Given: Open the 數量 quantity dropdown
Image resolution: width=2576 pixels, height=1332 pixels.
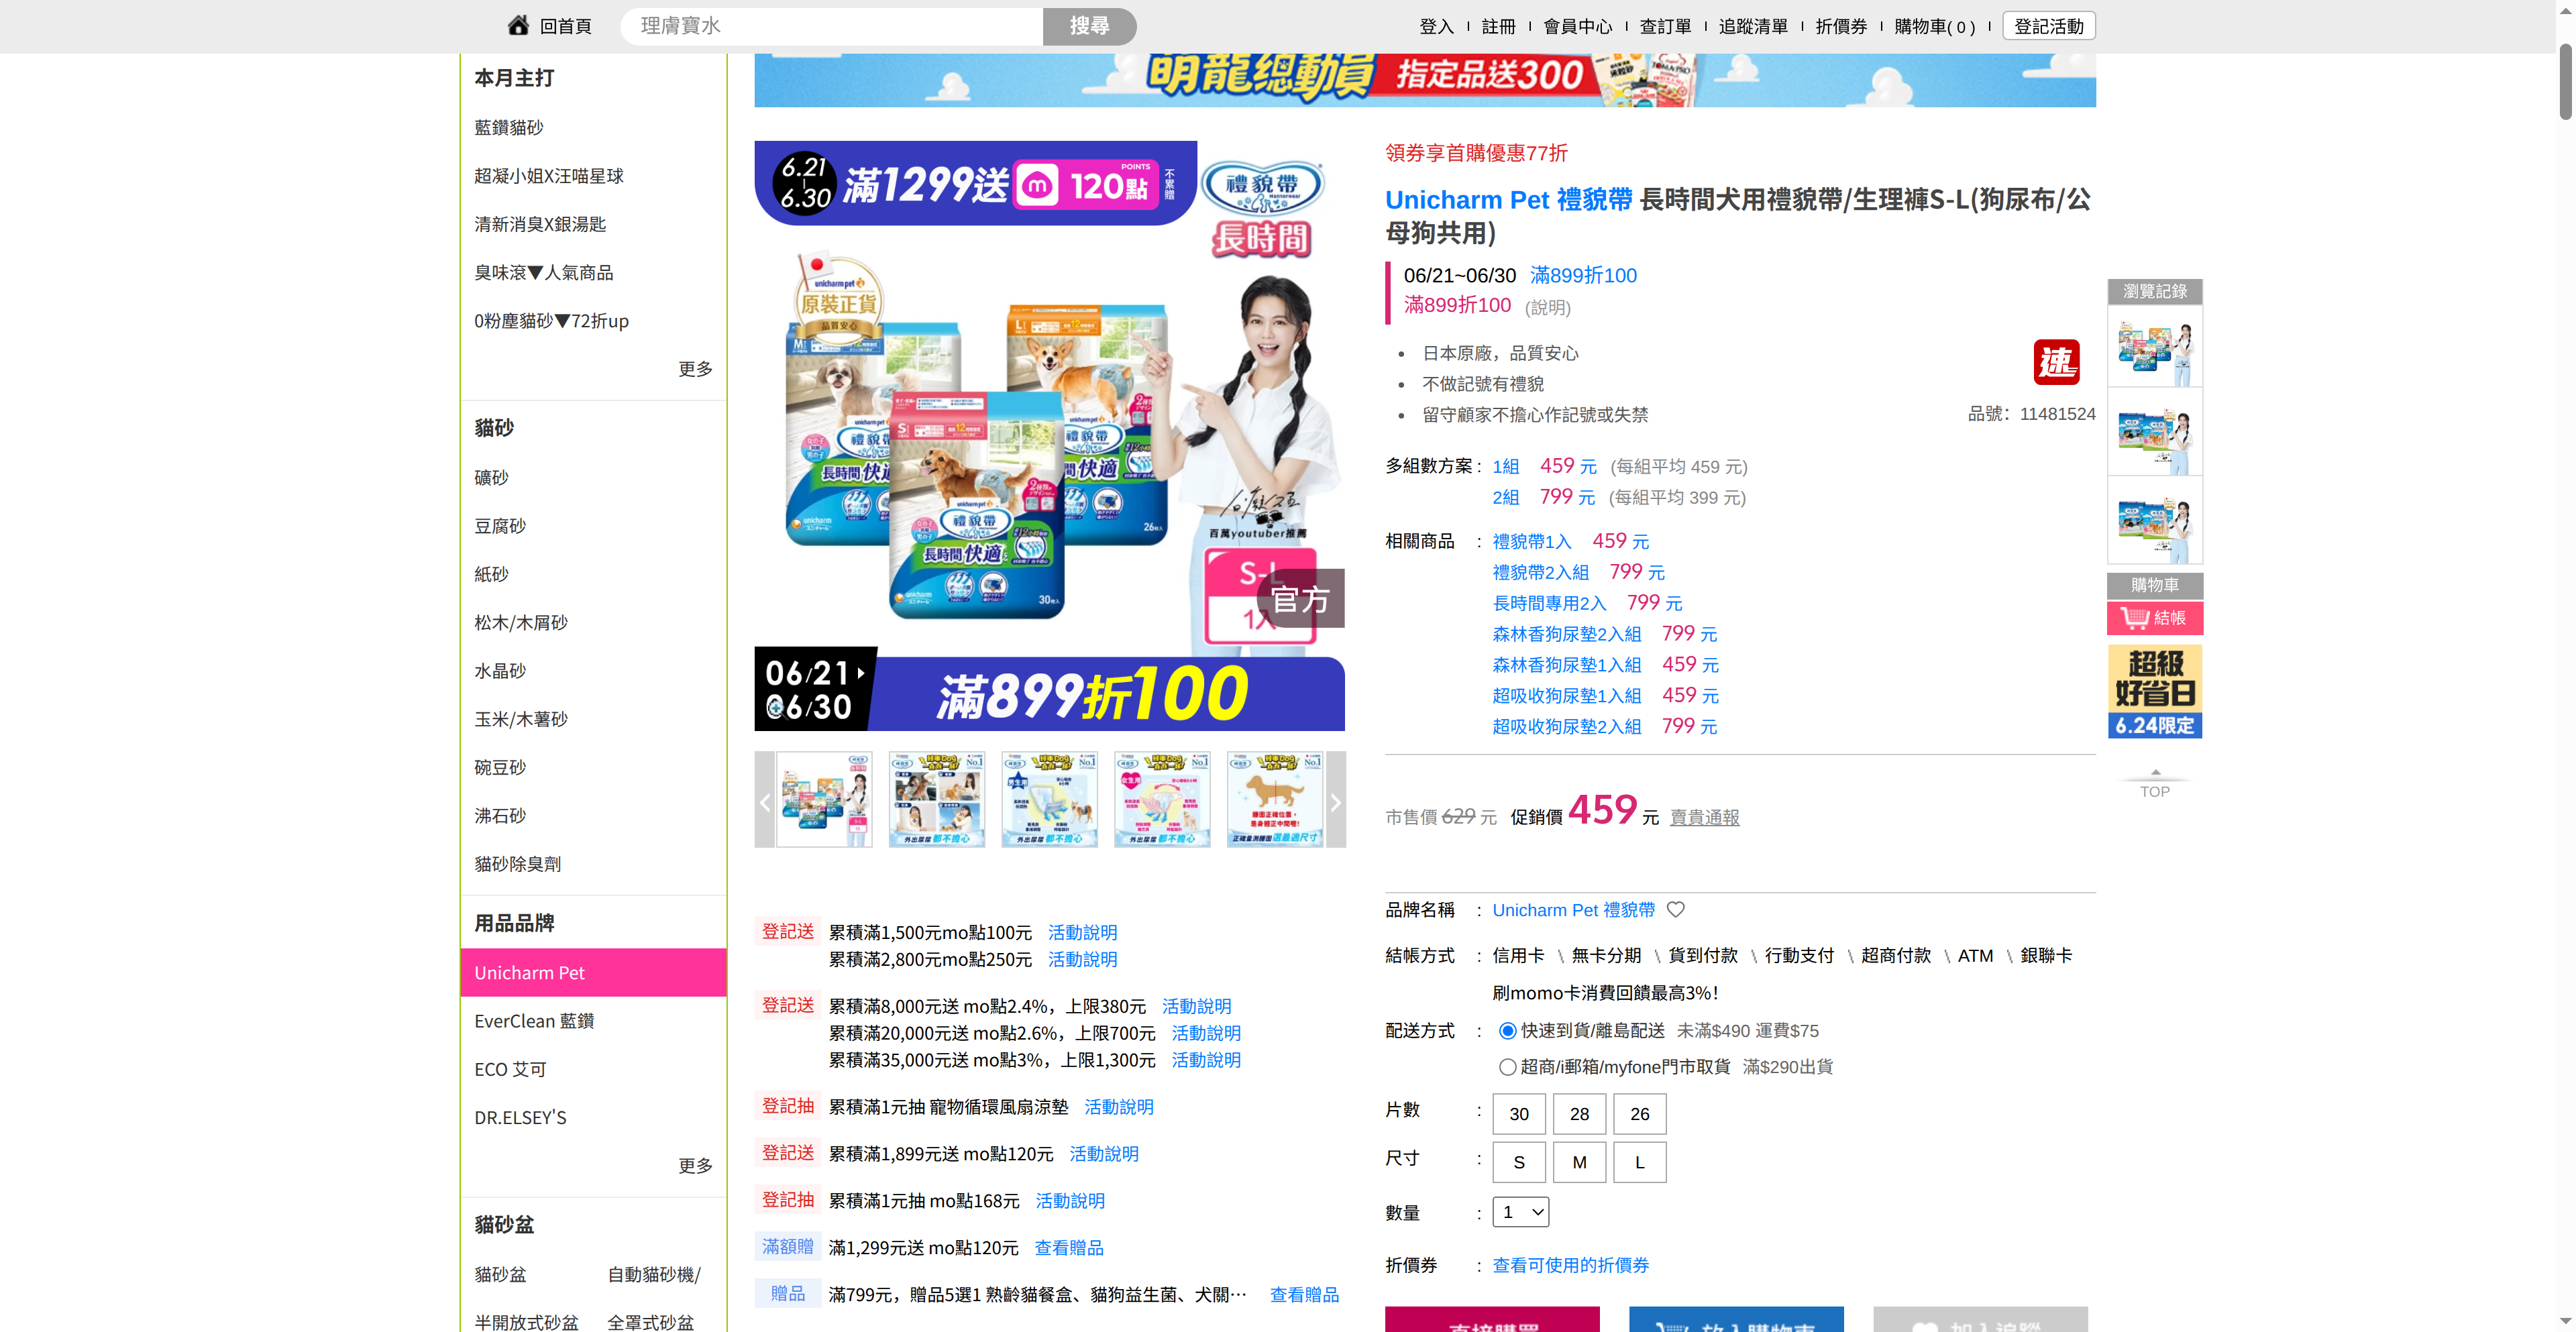Looking at the screenshot, I should pos(1521,1212).
